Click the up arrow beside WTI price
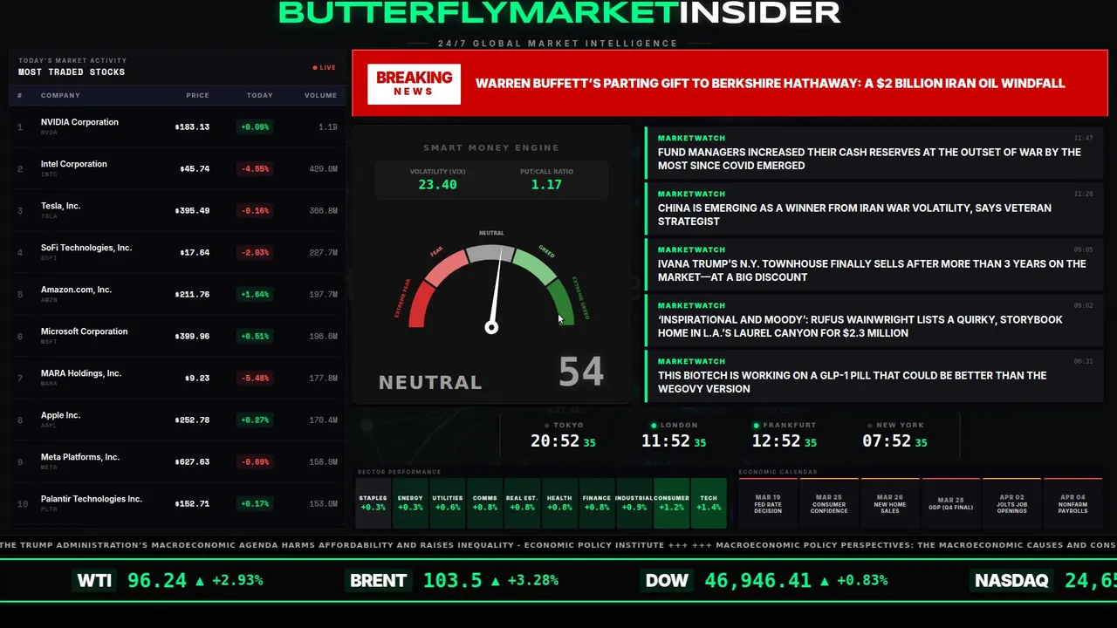 click(x=200, y=580)
